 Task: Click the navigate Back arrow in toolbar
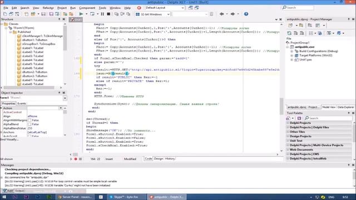[x=221, y=14]
